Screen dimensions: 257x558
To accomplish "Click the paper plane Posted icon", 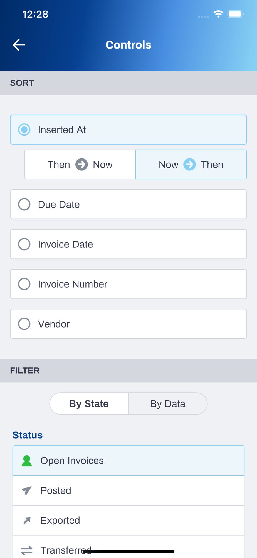I will pos(27,490).
